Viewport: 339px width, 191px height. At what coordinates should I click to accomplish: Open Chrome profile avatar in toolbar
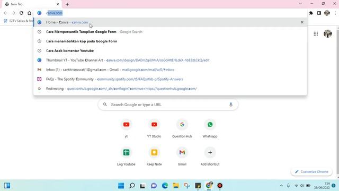click(327, 13)
